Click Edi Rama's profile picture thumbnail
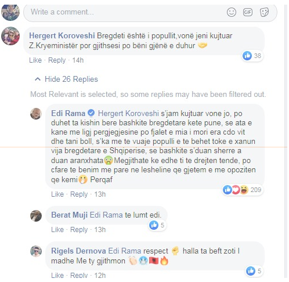The image size is (289, 282). (36, 114)
